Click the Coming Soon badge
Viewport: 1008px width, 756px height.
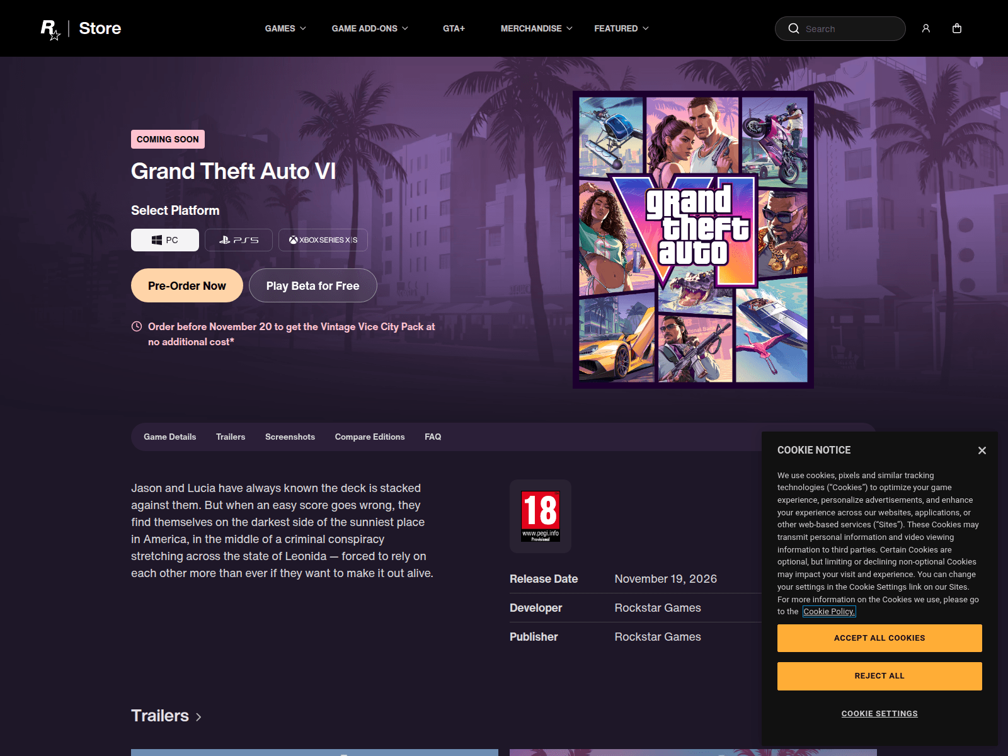[168, 139]
